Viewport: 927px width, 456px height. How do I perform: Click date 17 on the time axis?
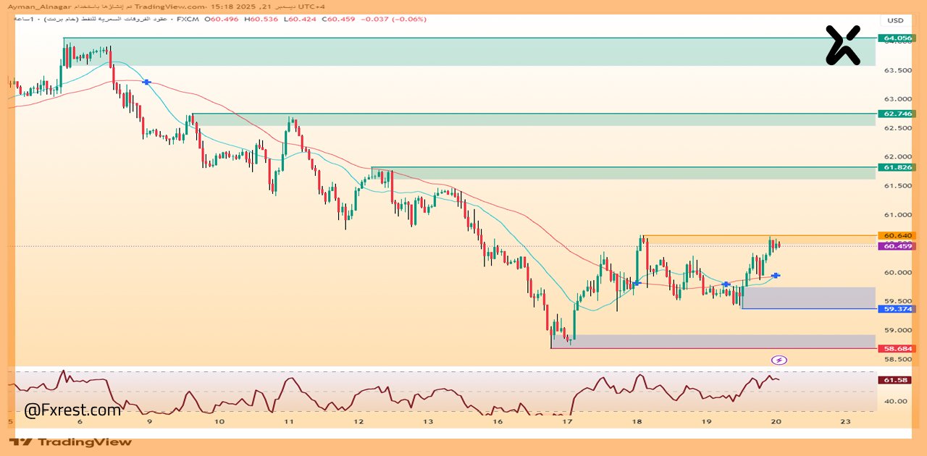(x=569, y=421)
